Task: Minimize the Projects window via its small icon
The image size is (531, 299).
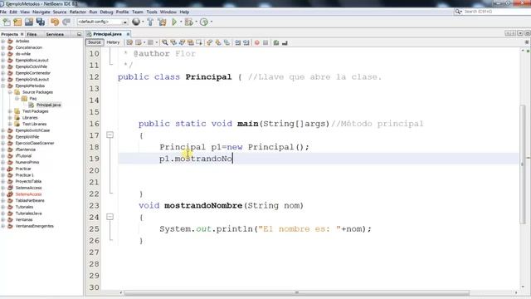Action: pyautogui.click(x=80, y=34)
